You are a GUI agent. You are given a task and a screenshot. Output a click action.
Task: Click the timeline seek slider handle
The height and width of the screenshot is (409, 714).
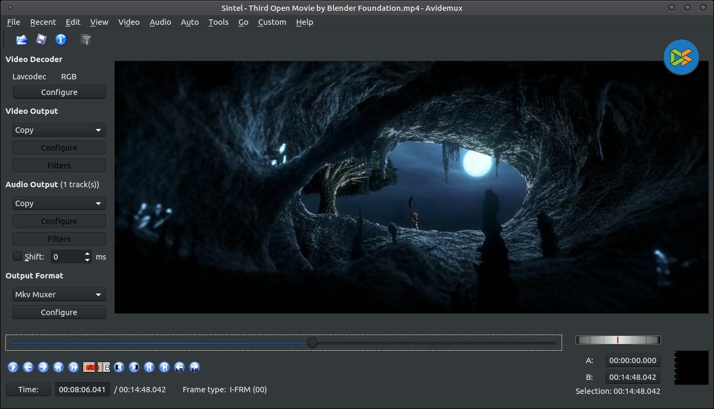tap(312, 343)
